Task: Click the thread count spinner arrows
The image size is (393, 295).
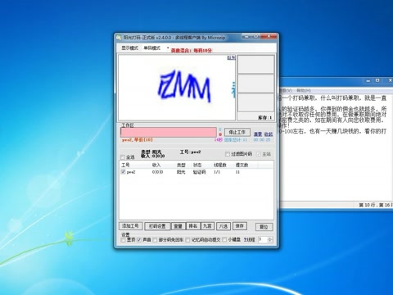Action: pos(270,239)
